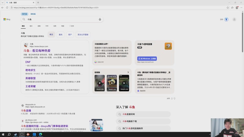Open the DNF sublink
This screenshot has height=137, width=244.
coord(28,62)
